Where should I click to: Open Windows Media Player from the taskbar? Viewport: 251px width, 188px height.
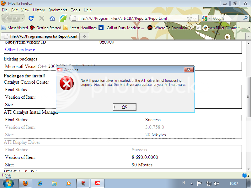[68, 183]
